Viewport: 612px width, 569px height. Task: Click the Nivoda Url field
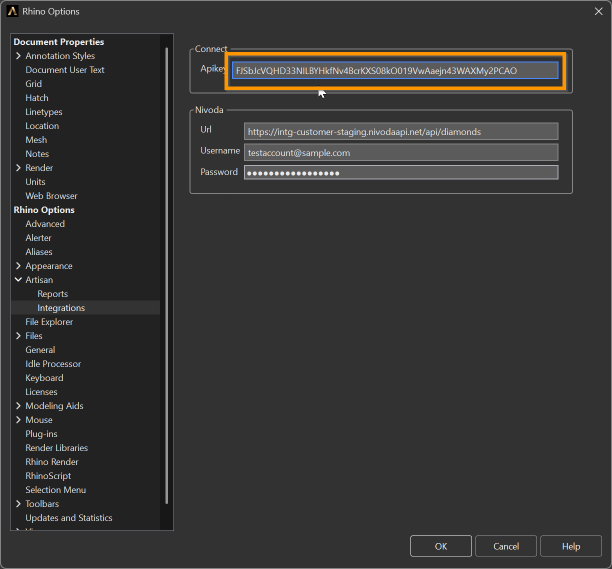(401, 131)
